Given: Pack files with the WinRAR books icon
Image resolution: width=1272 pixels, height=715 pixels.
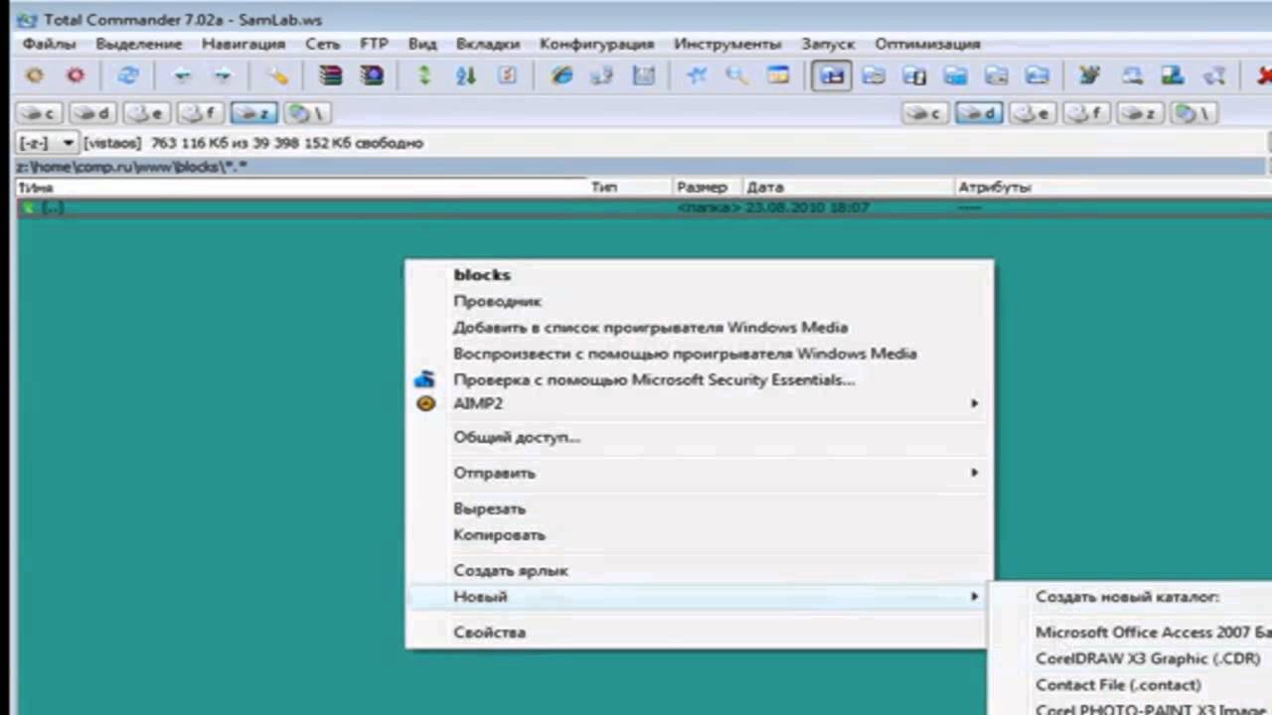Looking at the screenshot, I should tap(331, 75).
